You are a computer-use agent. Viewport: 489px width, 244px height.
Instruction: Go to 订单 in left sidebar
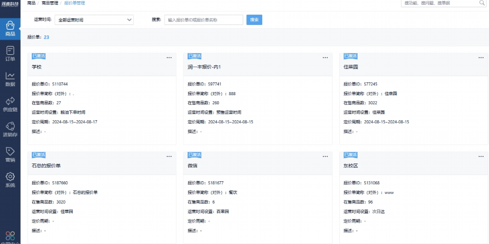[10, 53]
